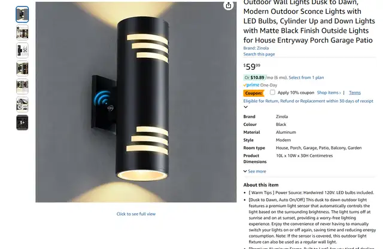View coupon Terms link
The height and width of the screenshot is (249, 383).
click(355, 93)
